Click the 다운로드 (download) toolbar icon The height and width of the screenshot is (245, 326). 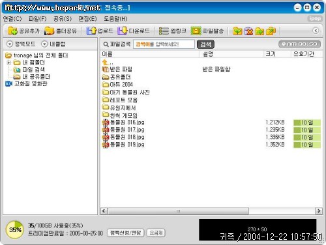tap(123, 31)
